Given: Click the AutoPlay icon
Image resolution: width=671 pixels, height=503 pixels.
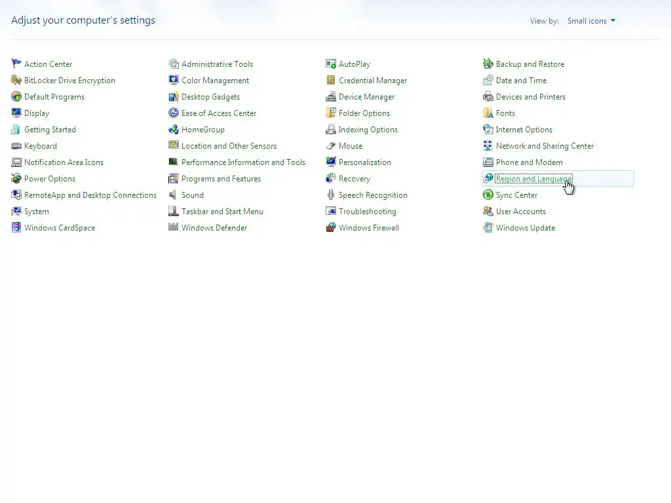Looking at the screenshot, I should (331, 64).
